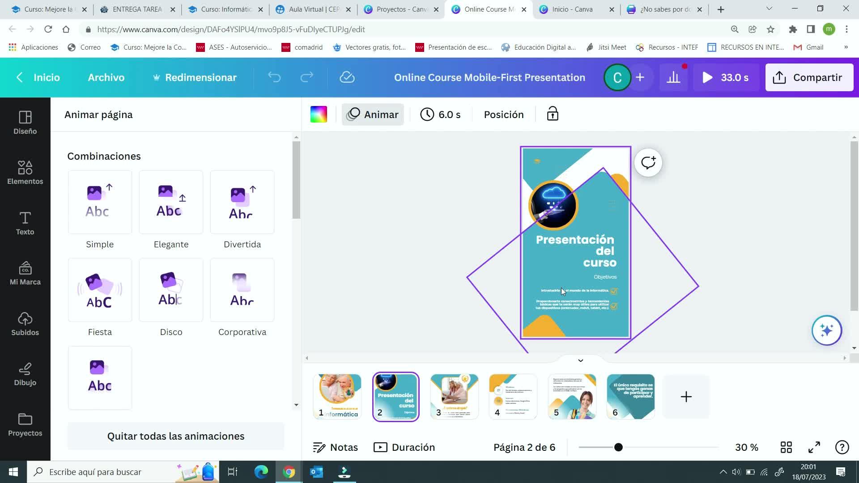The image size is (859, 483).
Task: Open the background color swatch
Action: click(319, 114)
